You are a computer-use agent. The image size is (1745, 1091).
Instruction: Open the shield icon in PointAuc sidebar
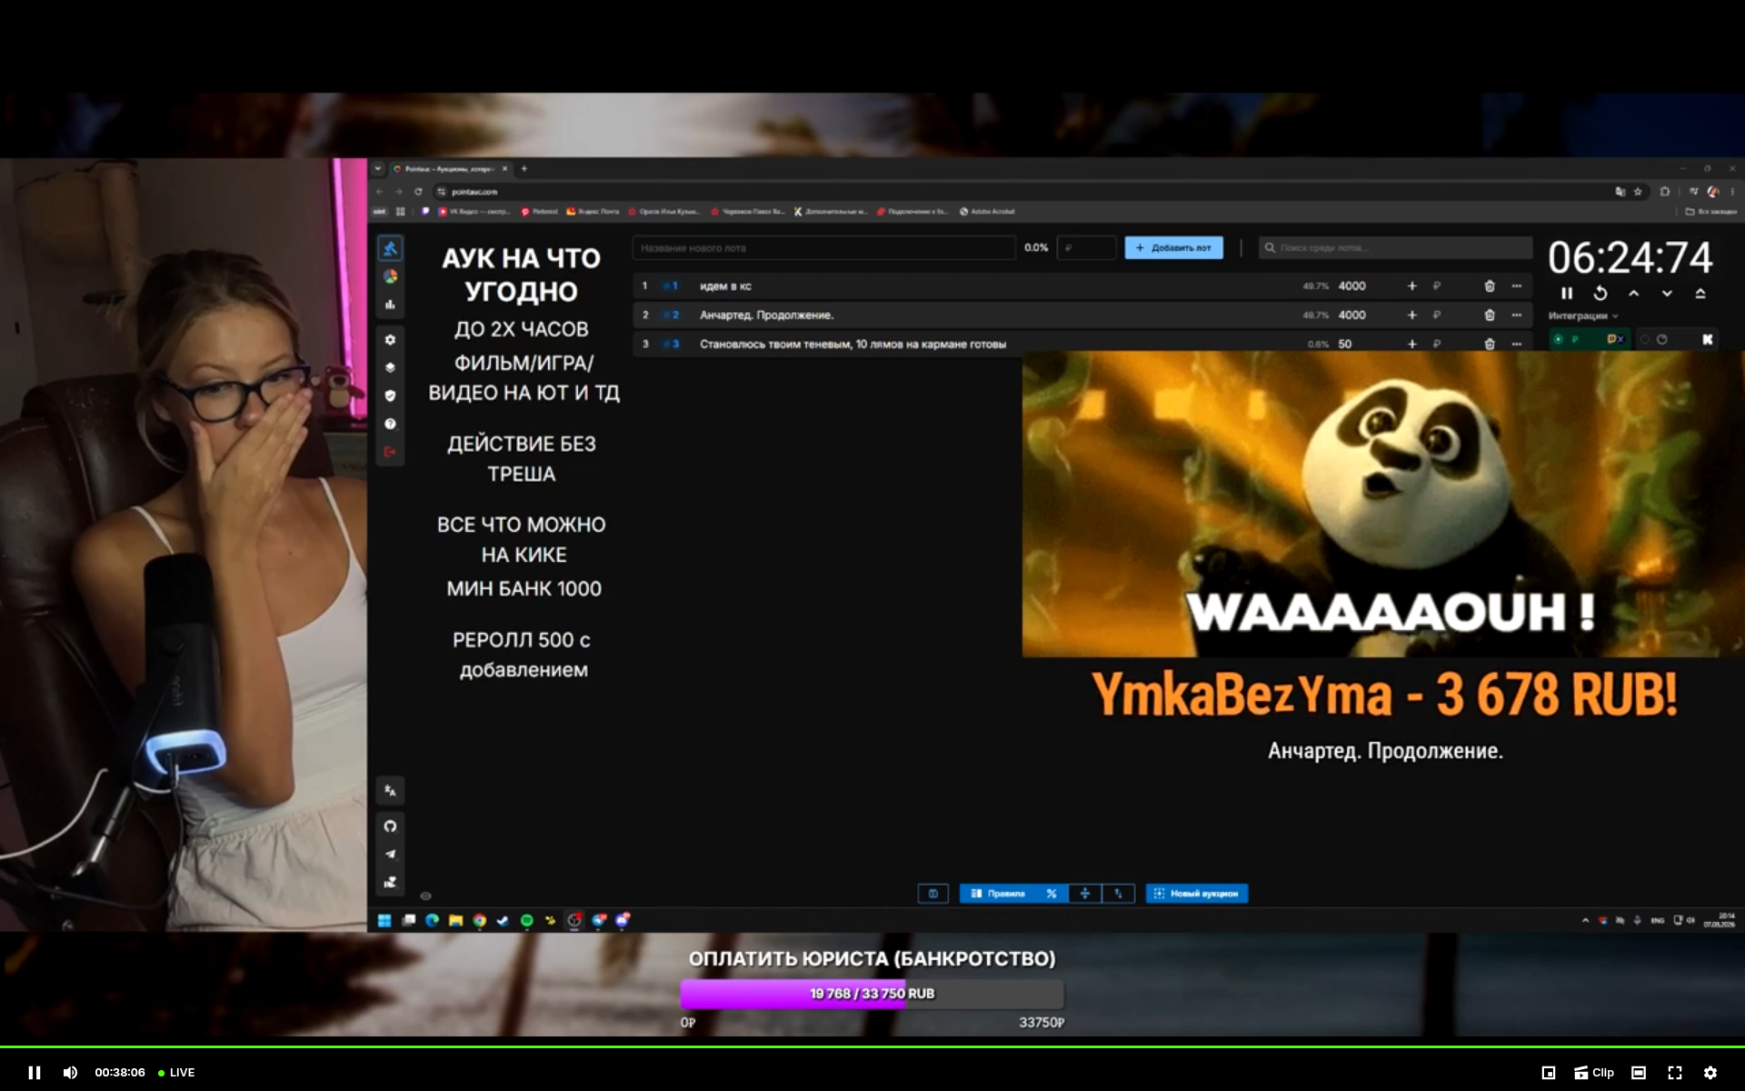tap(390, 395)
